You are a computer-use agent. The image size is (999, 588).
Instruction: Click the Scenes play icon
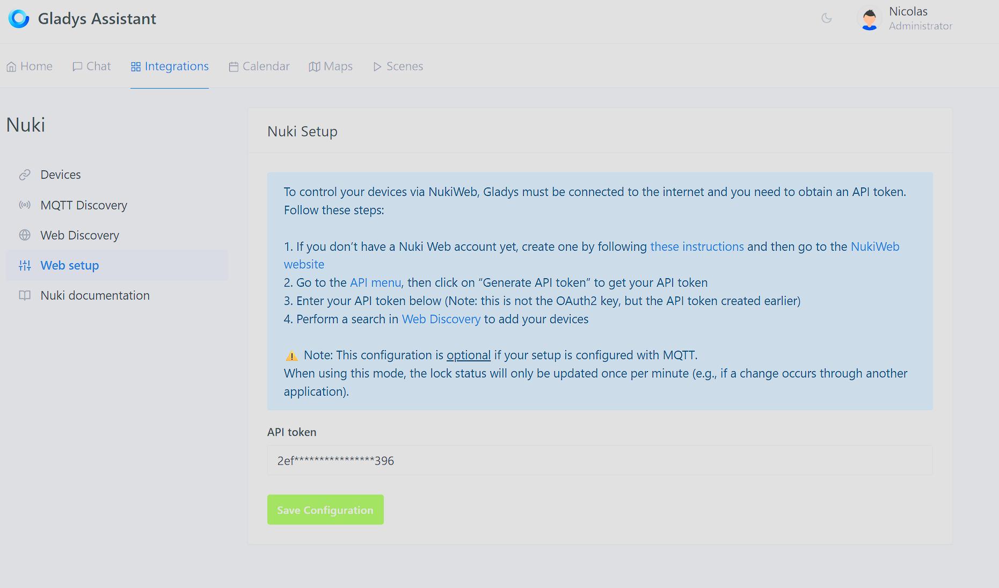[x=377, y=66]
